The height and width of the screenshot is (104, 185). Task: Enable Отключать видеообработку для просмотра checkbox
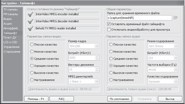(109, 30)
